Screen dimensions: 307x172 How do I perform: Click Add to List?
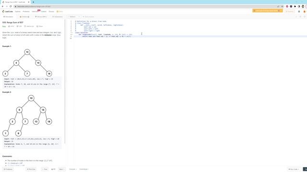[x=29, y=26]
